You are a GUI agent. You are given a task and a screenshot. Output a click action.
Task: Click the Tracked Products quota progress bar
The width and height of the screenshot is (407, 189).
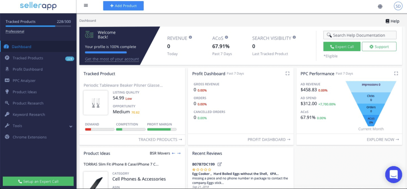click(38, 26)
